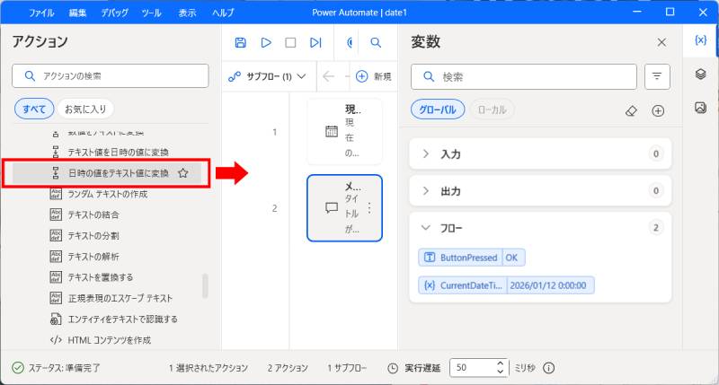Favorite the 日時の値をテキスト値に変換 star
The image size is (719, 385).
point(183,173)
